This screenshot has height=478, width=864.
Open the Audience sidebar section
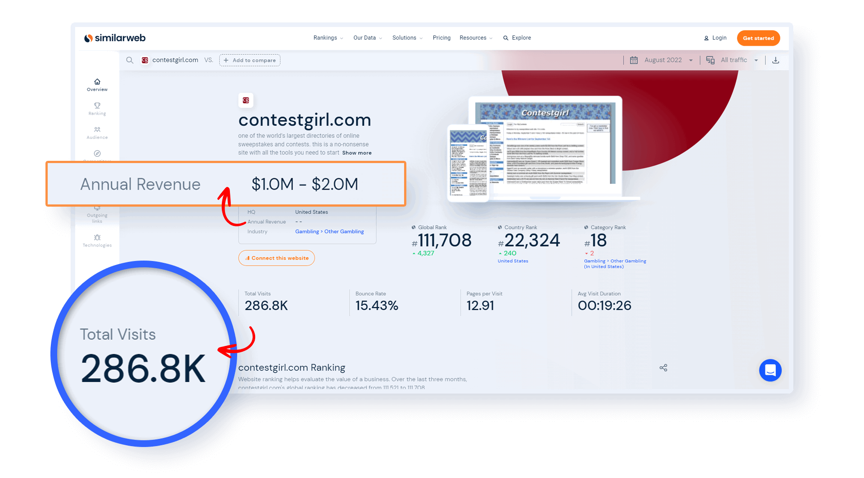[97, 133]
